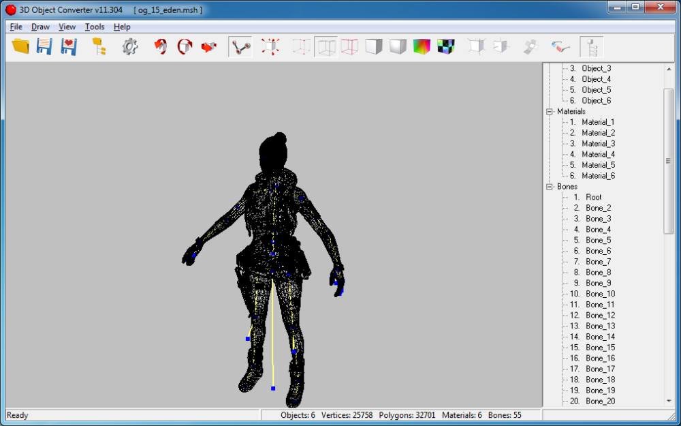Viewport: 681px width, 426px height.
Task: Toggle the show bones skeleton icon
Action: pyautogui.click(x=240, y=46)
